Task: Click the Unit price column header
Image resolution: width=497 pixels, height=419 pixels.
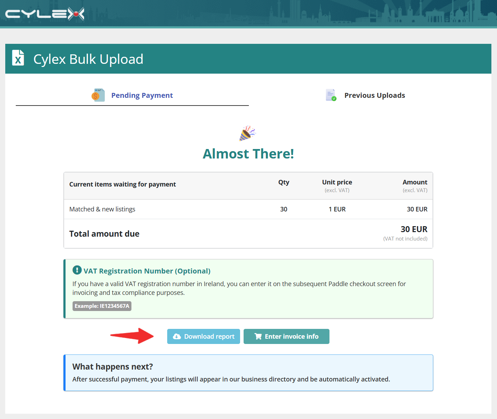Action: click(x=337, y=182)
